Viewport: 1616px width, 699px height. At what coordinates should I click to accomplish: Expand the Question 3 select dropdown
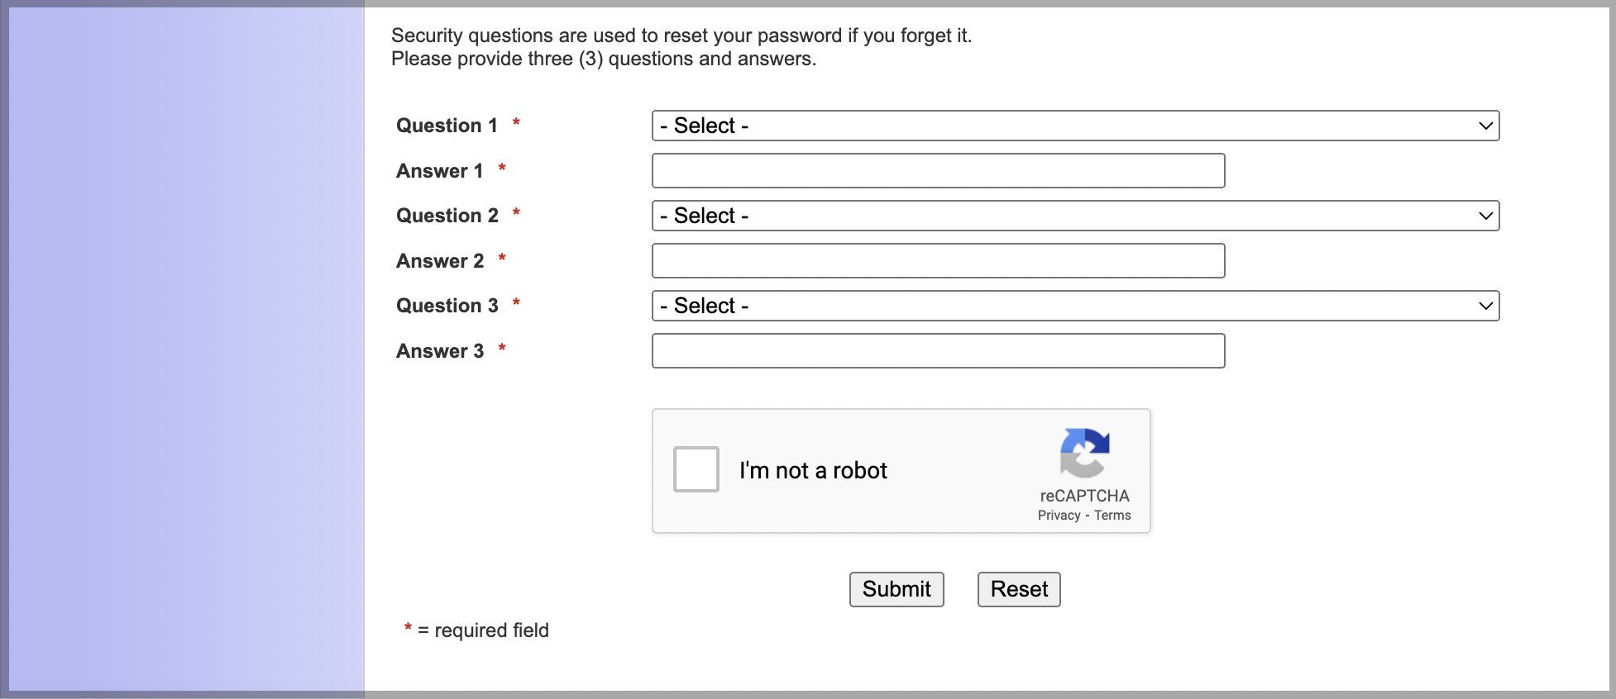[x=1075, y=306]
